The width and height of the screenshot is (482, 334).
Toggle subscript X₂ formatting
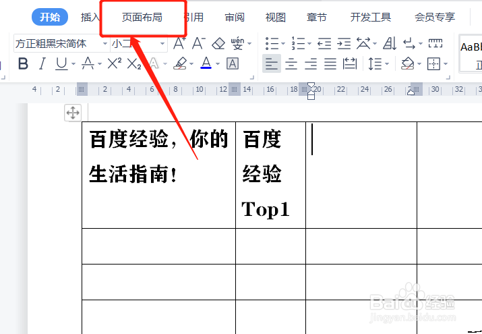[134, 64]
